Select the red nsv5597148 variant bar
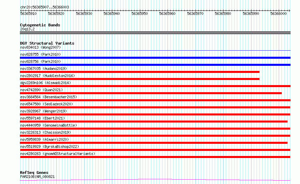Screen dimensions: 300x184 (154, 122)
